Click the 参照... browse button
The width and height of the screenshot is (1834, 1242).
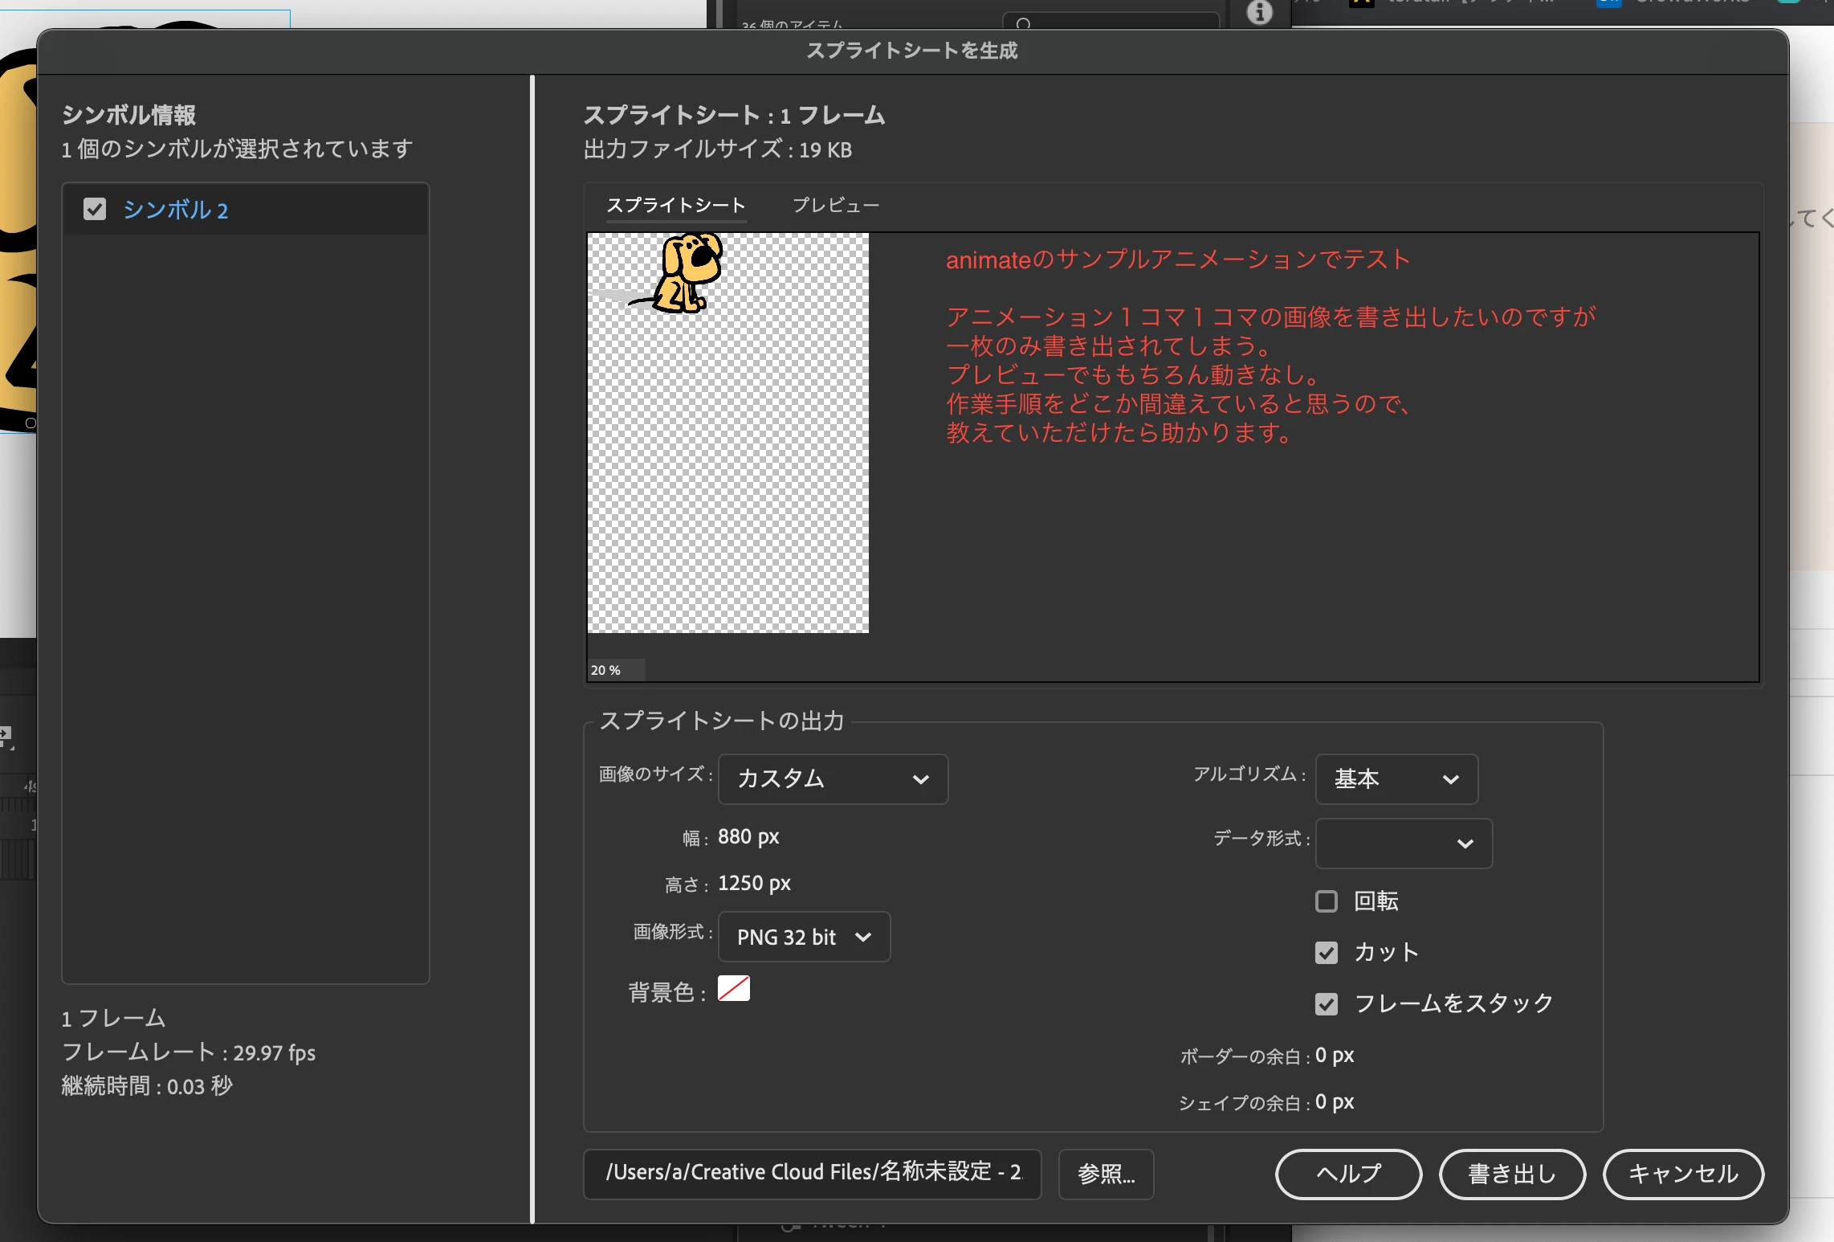click(x=1106, y=1174)
